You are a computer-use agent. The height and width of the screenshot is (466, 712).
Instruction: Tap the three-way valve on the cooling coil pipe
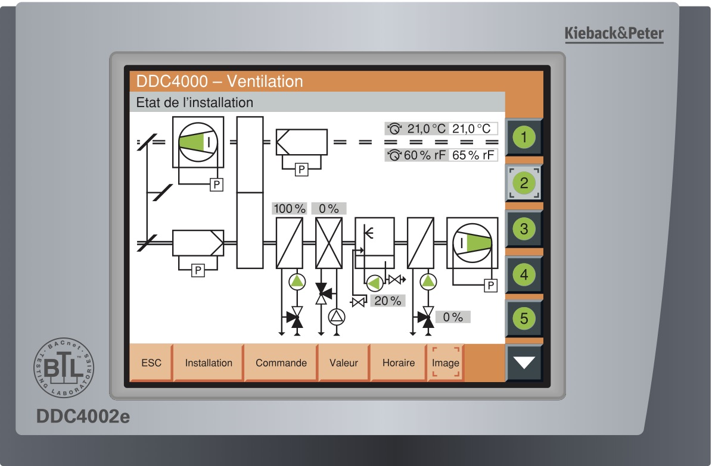click(324, 293)
